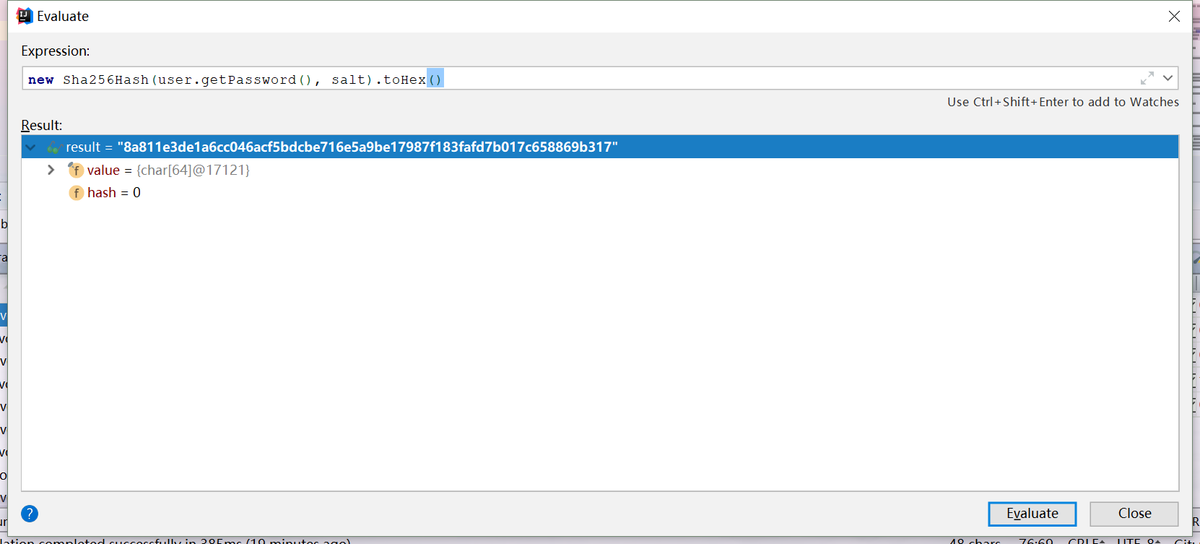Select the result hex string row

(600, 147)
